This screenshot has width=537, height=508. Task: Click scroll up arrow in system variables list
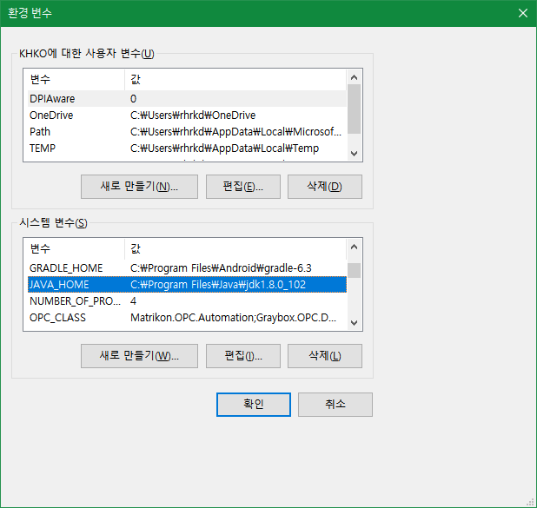click(x=355, y=247)
